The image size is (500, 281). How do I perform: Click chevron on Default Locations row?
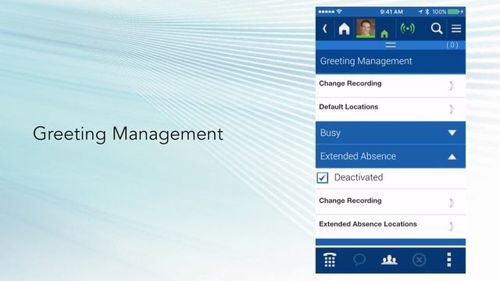452,109
